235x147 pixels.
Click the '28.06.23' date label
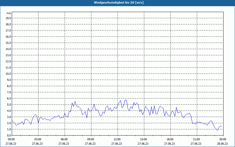click(x=222, y=143)
